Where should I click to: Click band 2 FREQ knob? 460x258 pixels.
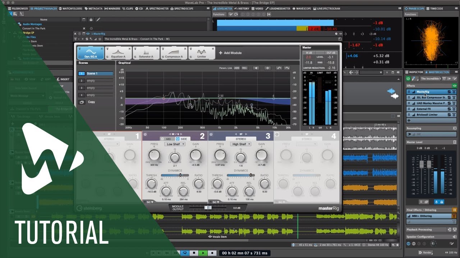tap(154, 155)
